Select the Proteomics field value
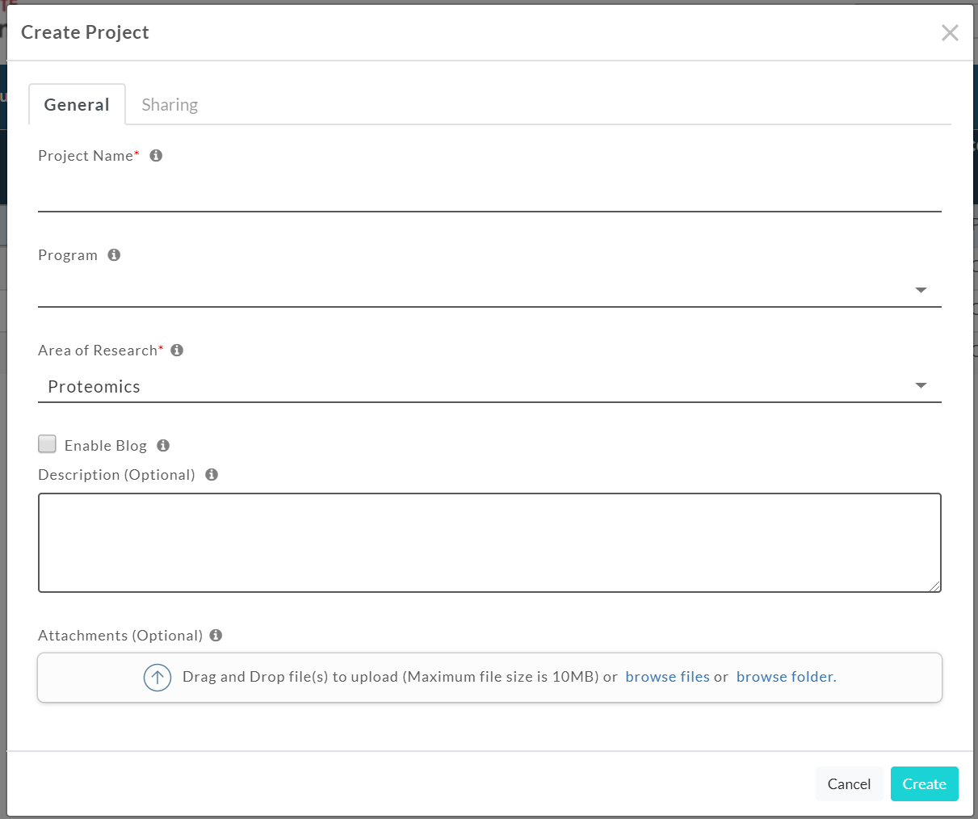The width and height of the screenshot is (978, 819). [x=94, y=387]
